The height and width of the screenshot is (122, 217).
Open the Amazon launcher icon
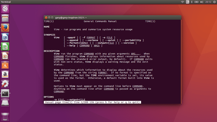coord(5,75)
